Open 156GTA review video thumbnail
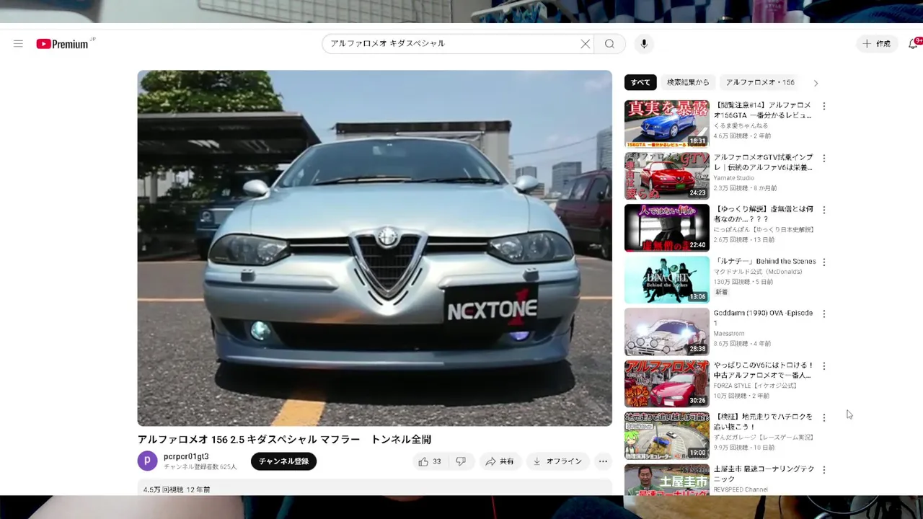The height and width of the screenshot is (519, 923). [667, 124]
